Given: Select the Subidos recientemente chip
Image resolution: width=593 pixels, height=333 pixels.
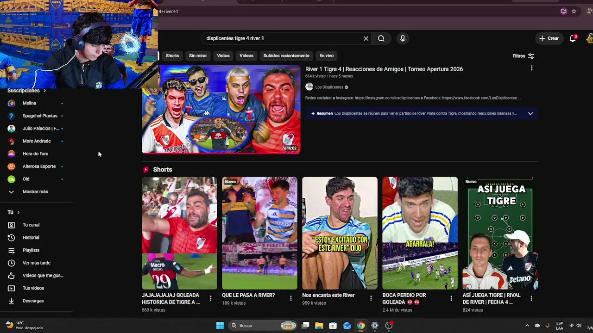Looking at the screenshot, I should 286,55.
